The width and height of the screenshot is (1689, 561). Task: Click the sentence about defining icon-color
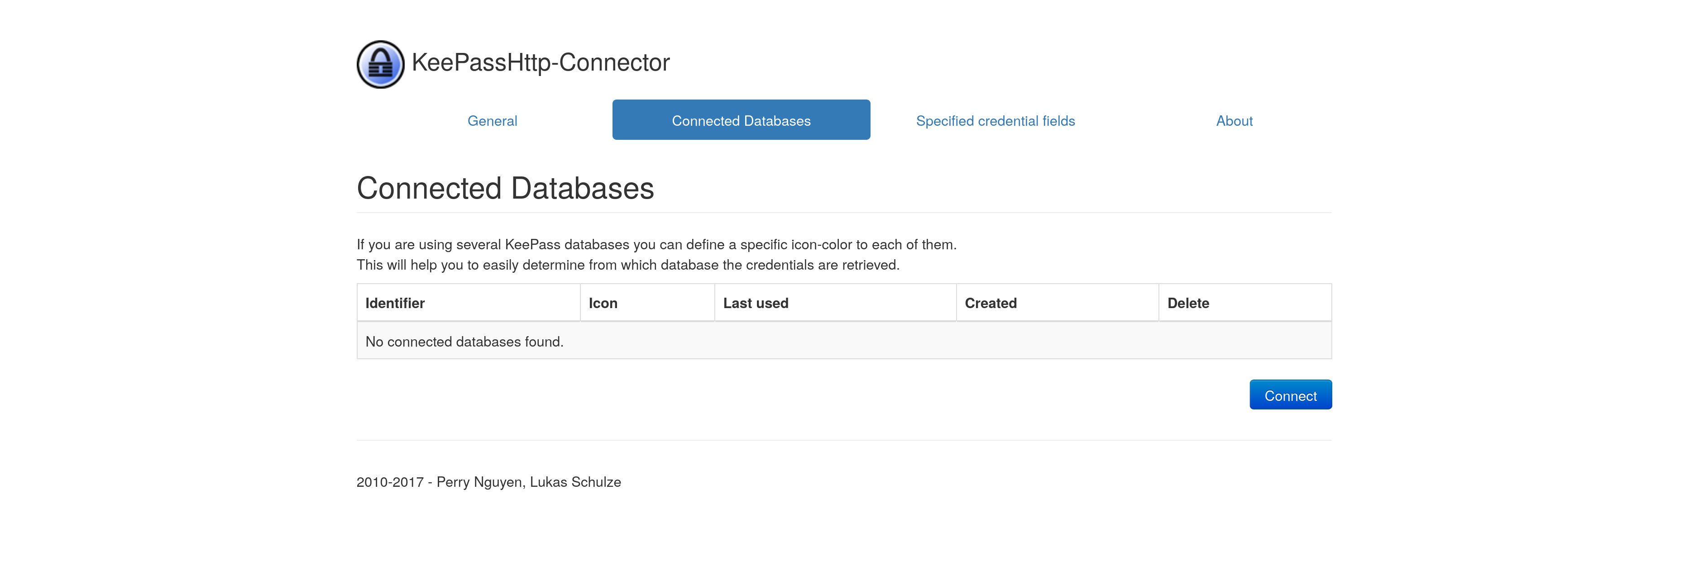pyautogui.click(x=656, y=244)
